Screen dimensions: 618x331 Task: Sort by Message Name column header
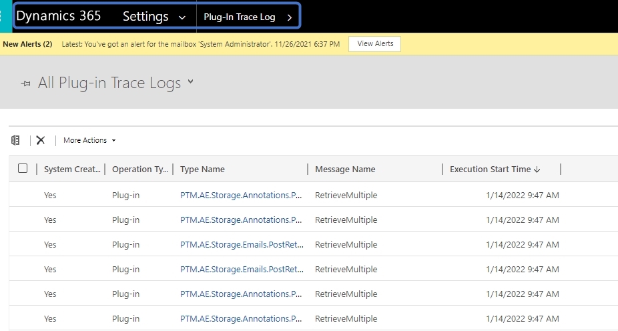(345, 170)
